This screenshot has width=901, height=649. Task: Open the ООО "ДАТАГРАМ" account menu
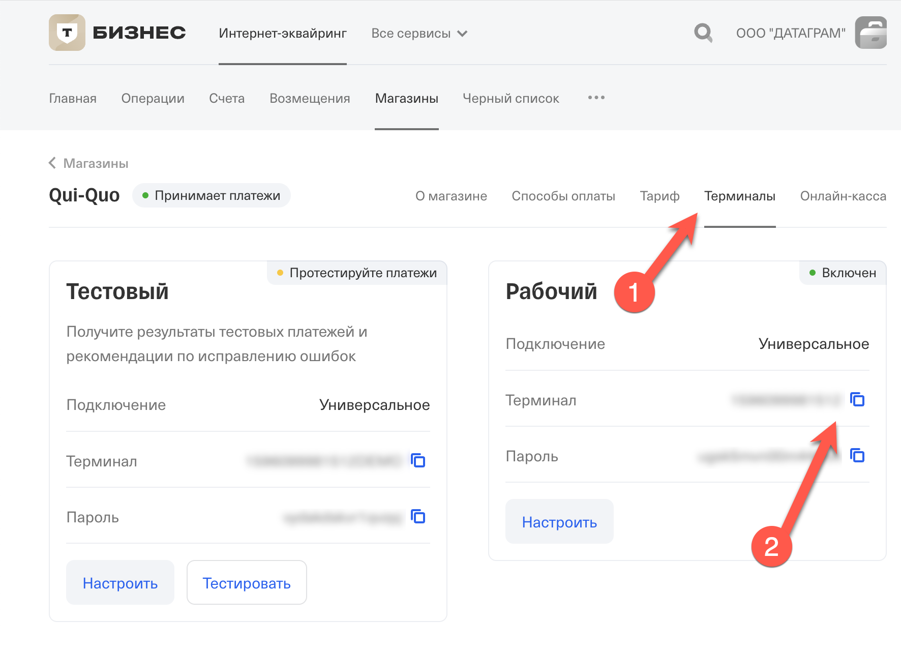[790, 34]
